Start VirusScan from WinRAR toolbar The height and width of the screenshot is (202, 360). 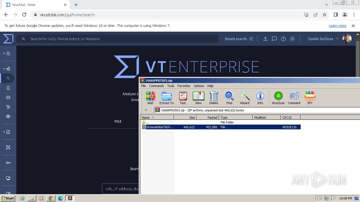[x=278, y=98]
